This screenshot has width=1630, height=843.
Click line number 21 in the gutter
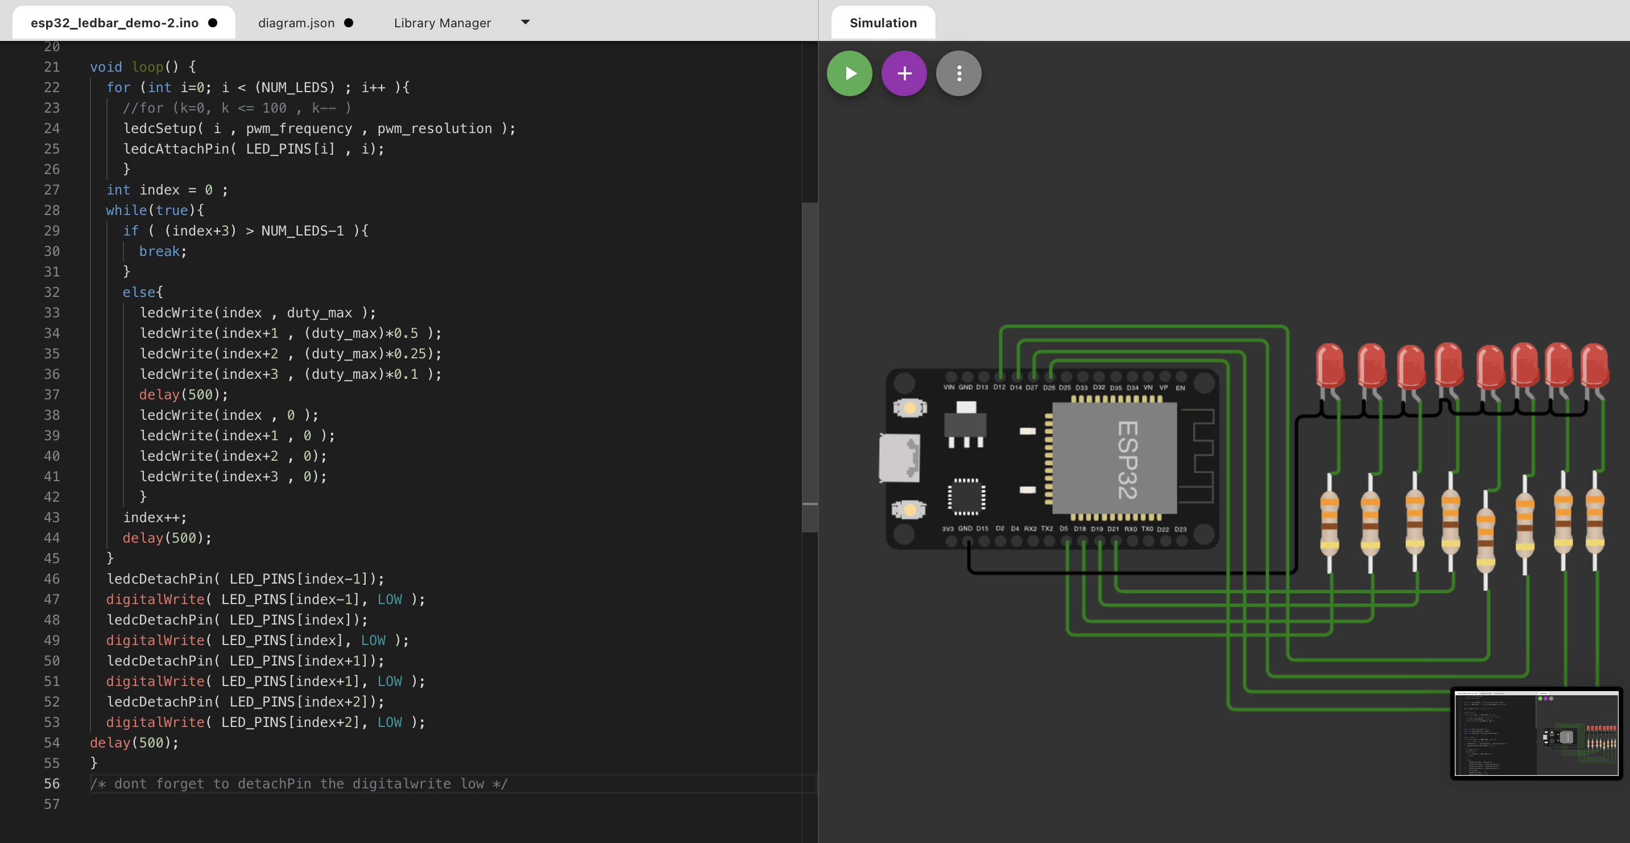(52, 67)
